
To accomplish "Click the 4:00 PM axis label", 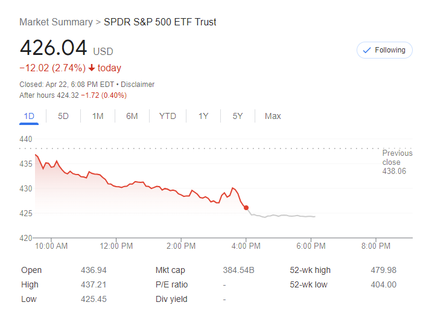I will (246, 246).
